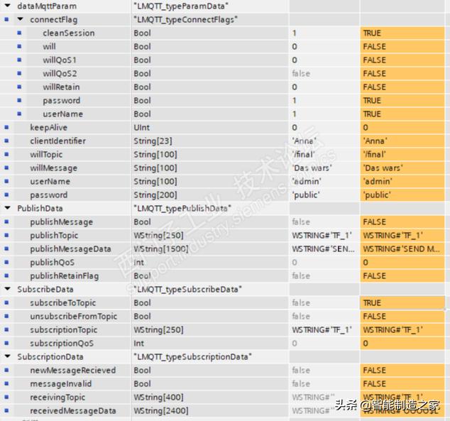Click the start value 'Anna' of clientIdentifier

click(324, 141)
